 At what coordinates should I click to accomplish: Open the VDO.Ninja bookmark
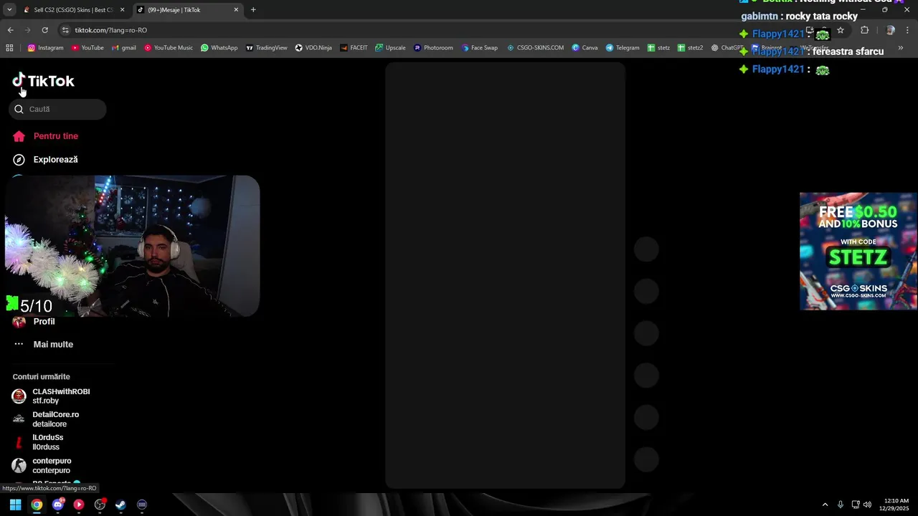coord(313,48)
